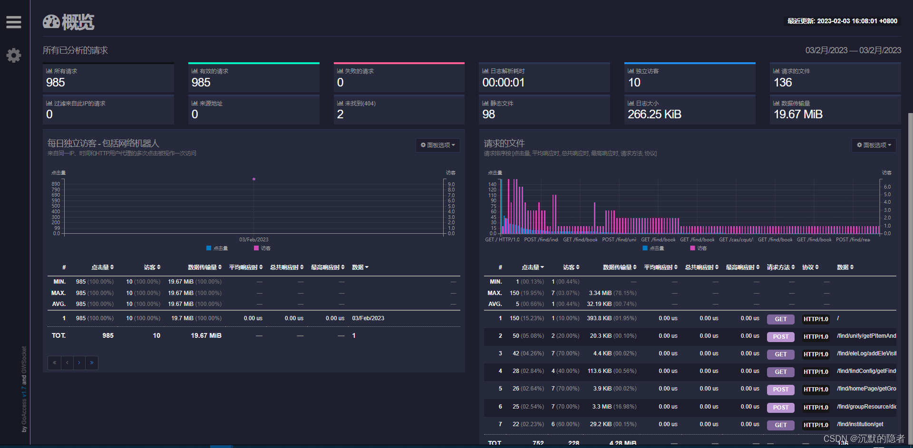Screen dimensions: 913x448
Task: Click the chart icon in the 请求的文件 card
Action: tap(776, 70)
